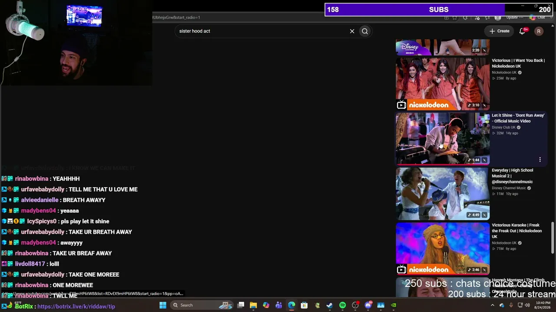Open the YouTube notifications bell
This screenshot has height=312, width=556.
(523, 31)
